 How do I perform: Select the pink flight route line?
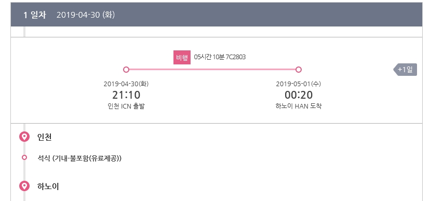[212, 70]
